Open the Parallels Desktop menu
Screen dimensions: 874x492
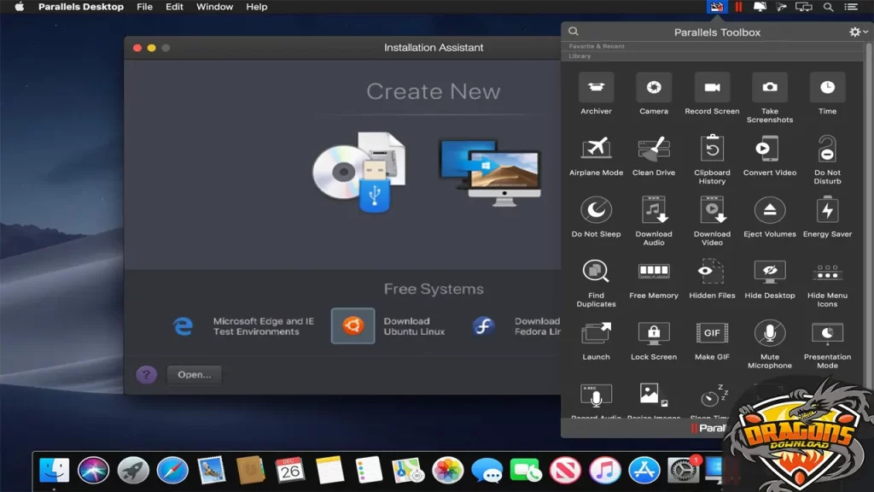coord(79,7)
